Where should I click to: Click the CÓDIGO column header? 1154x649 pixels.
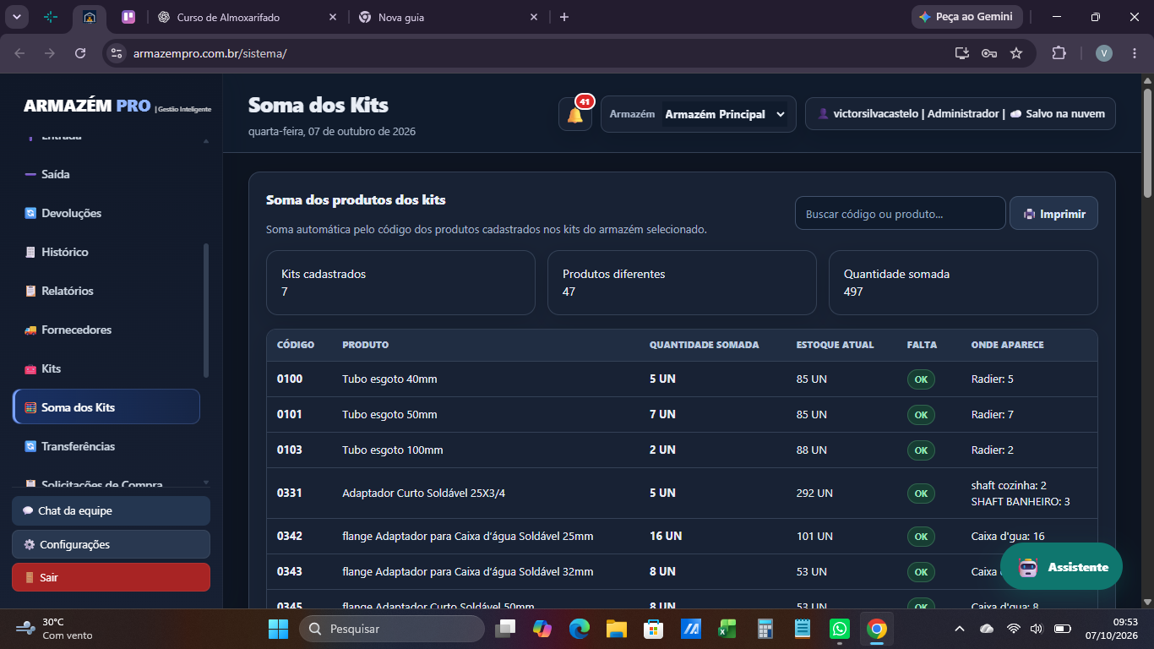pyautogui.click(x=296, y=345)
